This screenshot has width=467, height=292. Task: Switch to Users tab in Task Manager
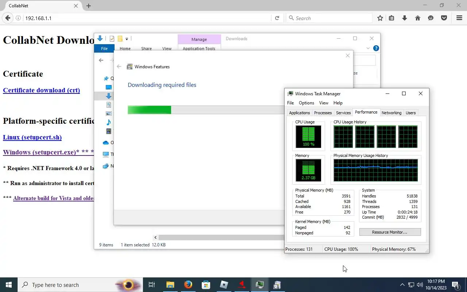point(411,113)
